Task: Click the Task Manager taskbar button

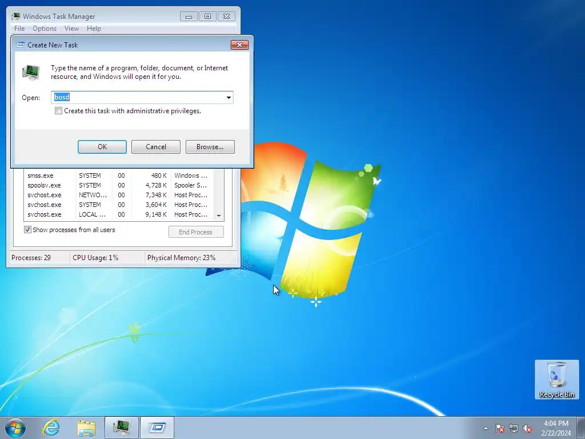Action: [121, 428]
